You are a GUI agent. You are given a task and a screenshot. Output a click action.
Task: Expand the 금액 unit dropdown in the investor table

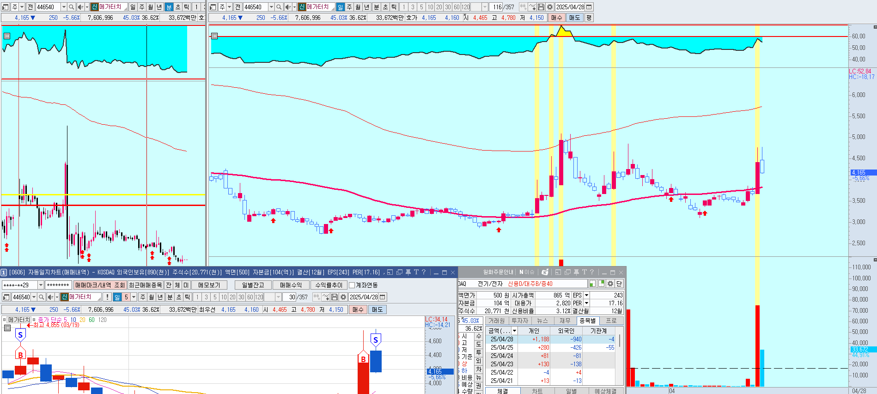point(514,331)
